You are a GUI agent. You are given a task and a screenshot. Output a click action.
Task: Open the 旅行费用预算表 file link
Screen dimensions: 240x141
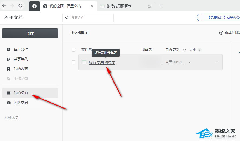tap(102, 62)
